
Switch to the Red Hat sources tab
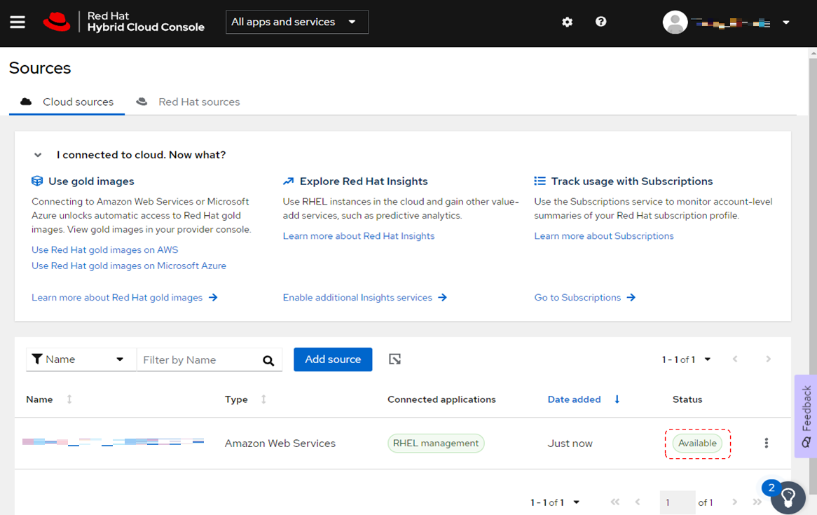(189, 102)
